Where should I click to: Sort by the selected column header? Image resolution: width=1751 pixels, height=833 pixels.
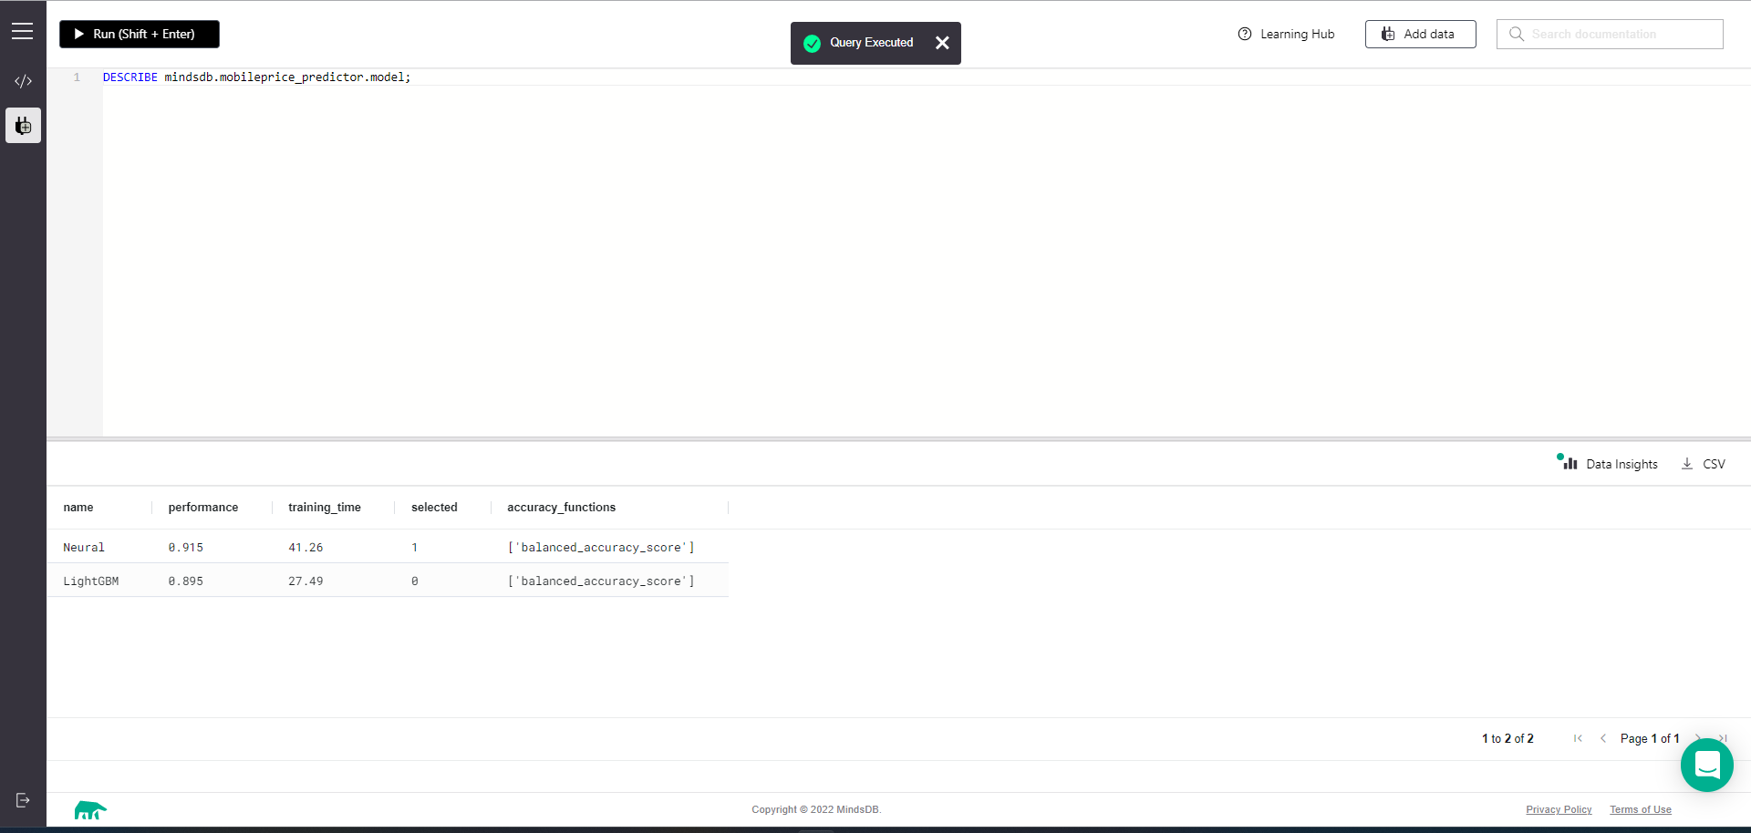[x=434, y=508]
